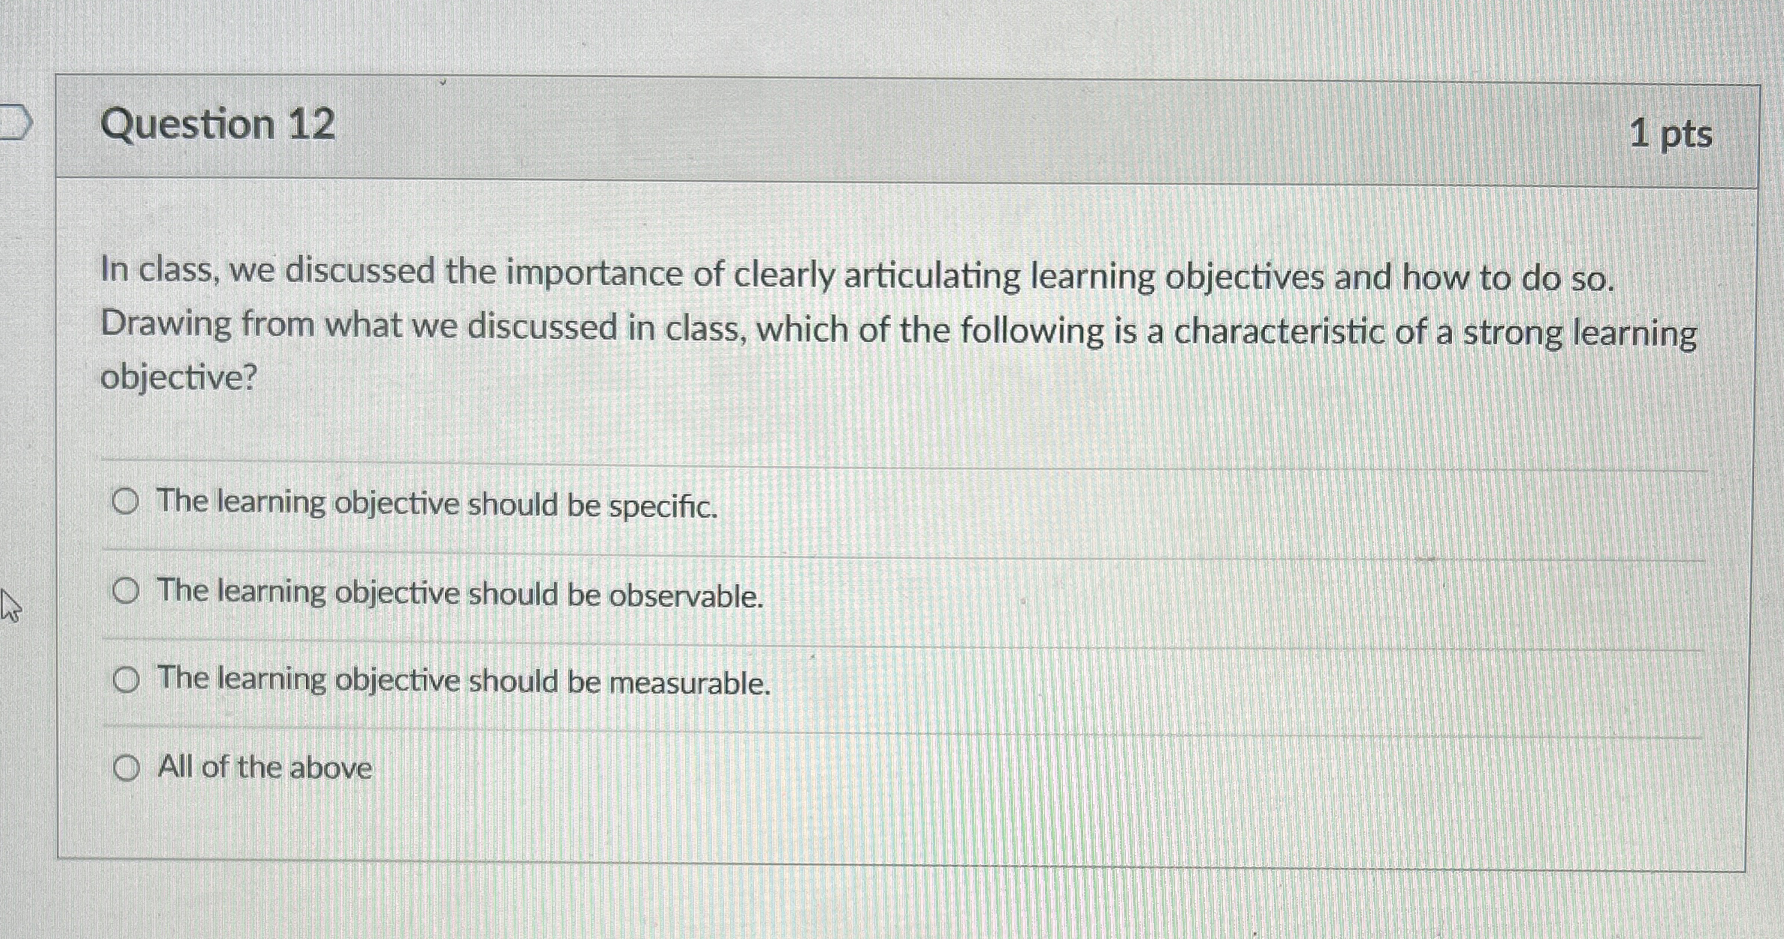Select radio button for "The learning objective should be observable"
This screenshot has width=1784, height=939.
click(126, 590)
